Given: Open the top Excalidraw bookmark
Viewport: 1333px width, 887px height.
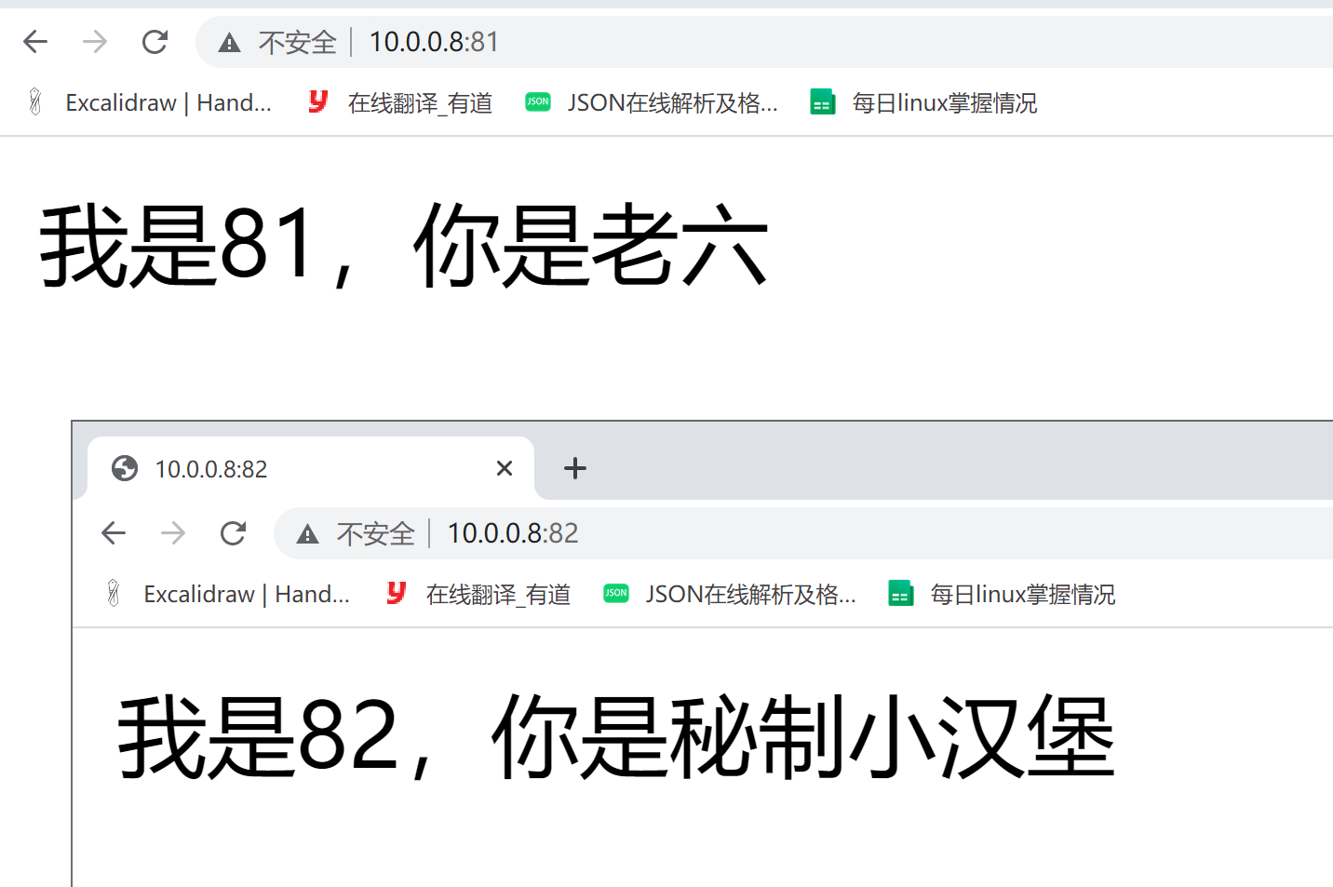Looking at the screenshot, I should tap(151, 102).
